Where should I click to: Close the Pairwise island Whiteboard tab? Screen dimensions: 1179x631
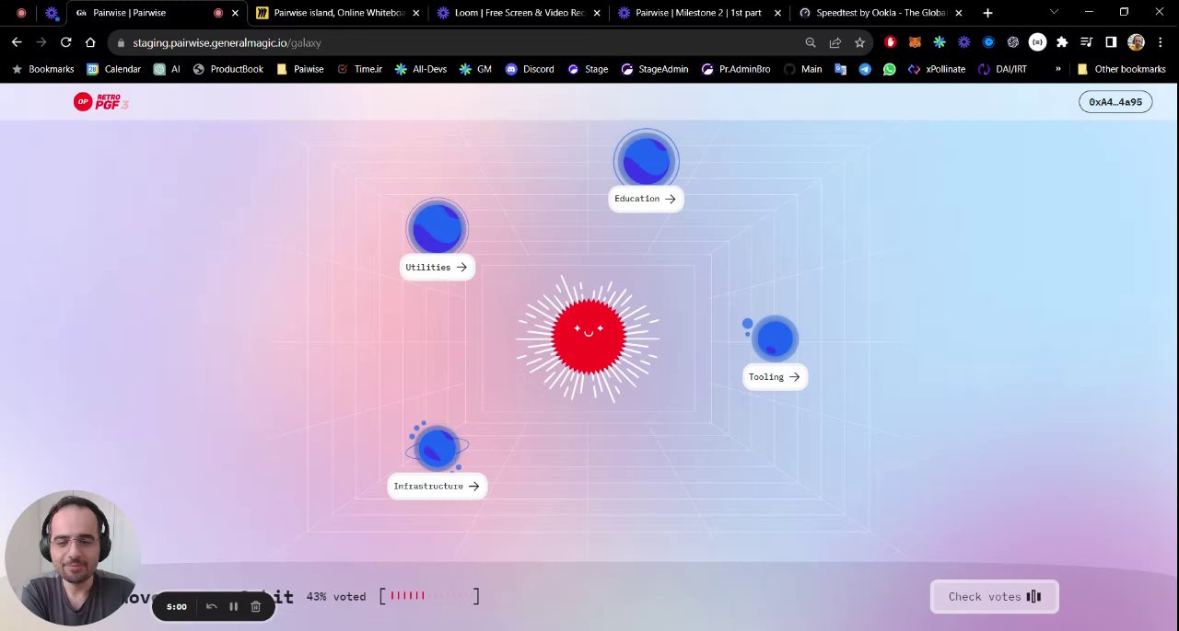pos(415,13)
